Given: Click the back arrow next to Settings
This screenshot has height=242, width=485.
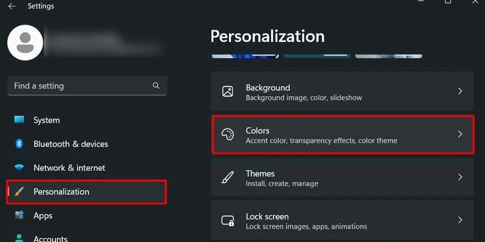Looking at the screenshot, I should 12,6.
